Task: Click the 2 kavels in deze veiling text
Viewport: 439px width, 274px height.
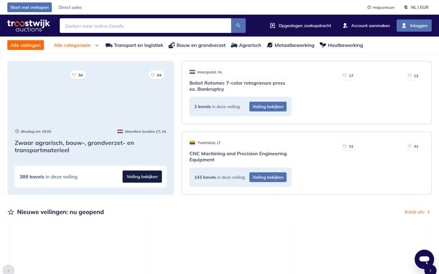Action: [217, 107]
